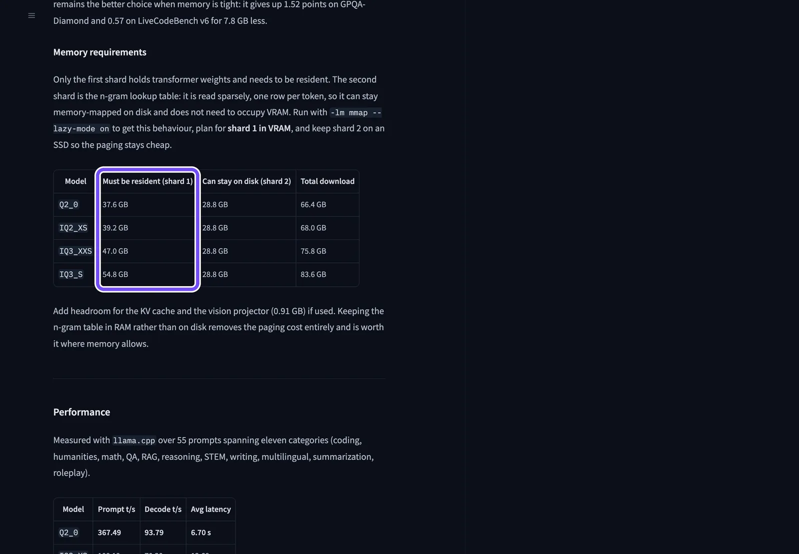
Task: Select the IQ3_S row label
Action: click(71, 274)
